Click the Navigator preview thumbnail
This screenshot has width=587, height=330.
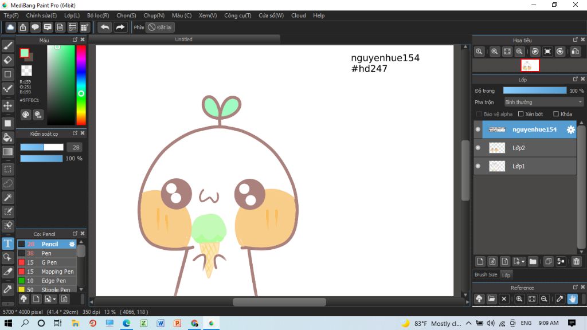(530, 65)
